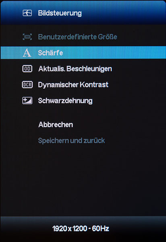Click Speichern und zurück
The height and width of the screenshot is (242, 166).
pyautogui.click(x=71, y=141)
